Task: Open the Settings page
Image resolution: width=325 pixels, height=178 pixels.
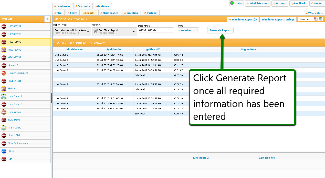Action: tap(280, 4)
